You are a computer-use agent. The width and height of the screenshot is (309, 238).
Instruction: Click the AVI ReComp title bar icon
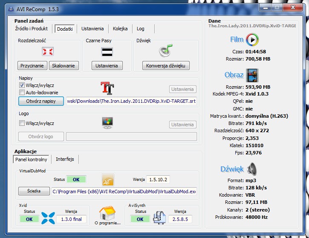click(11, 9)
